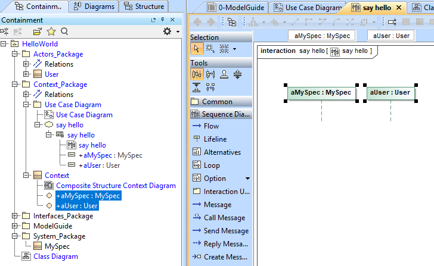Collapse the Actors_Package node
This screenshot has width=434, height=266.
(15, 54)
